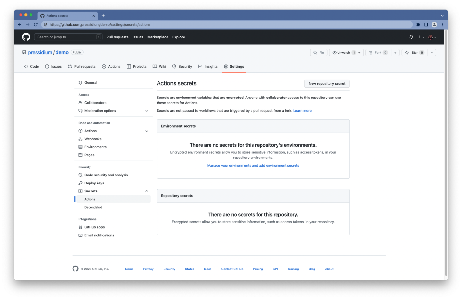462x299 pixels.
Task: Switch to the repository Issues tab
Action: pos(53,67)
